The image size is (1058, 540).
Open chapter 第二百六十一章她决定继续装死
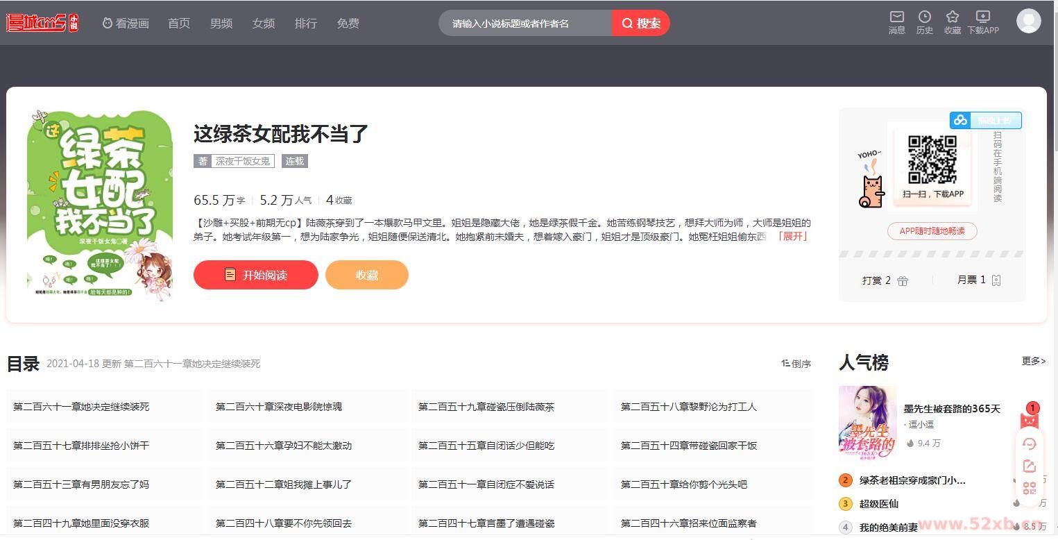(81, 407)
